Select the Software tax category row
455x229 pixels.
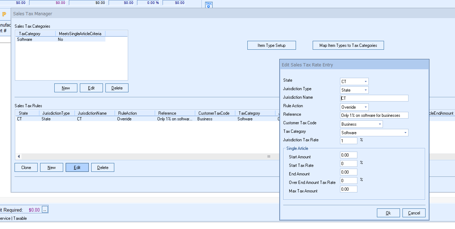[25, 39]
